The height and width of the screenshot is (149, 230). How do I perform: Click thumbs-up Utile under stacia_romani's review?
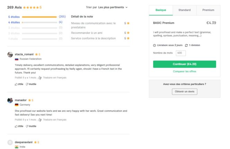click(x=19, y=84)
